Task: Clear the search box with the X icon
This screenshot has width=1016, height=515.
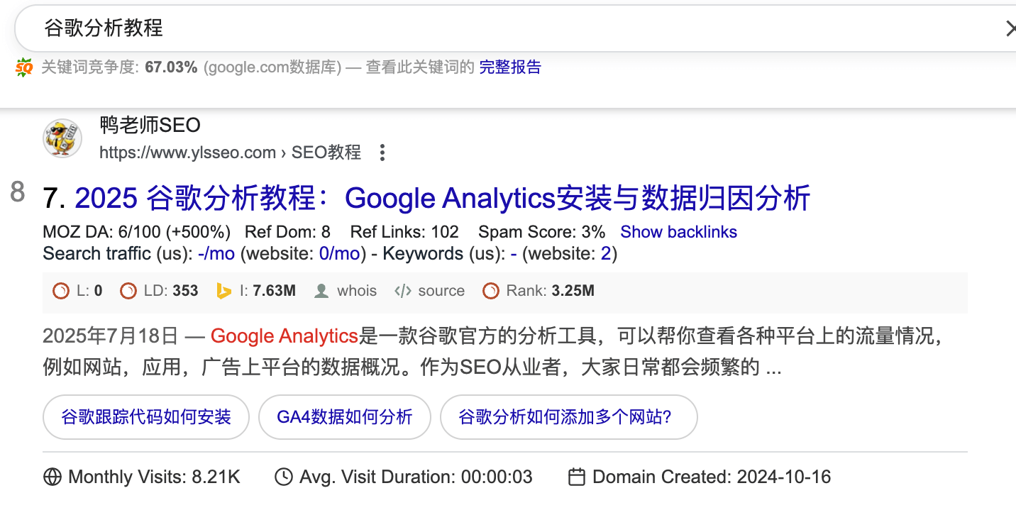Action: click(1010, 28)
